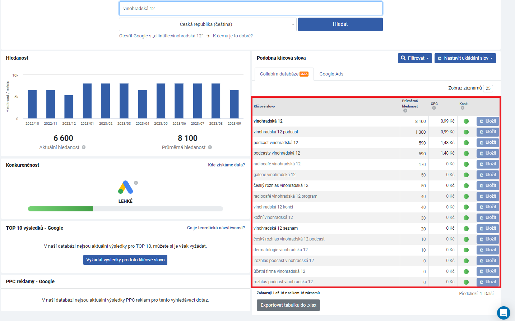Image resolution: width=515 pixels, height=321 pixels.
Task: Open the language dropdown Česká republika (čeština)
Action: click(x=208, y=24)
